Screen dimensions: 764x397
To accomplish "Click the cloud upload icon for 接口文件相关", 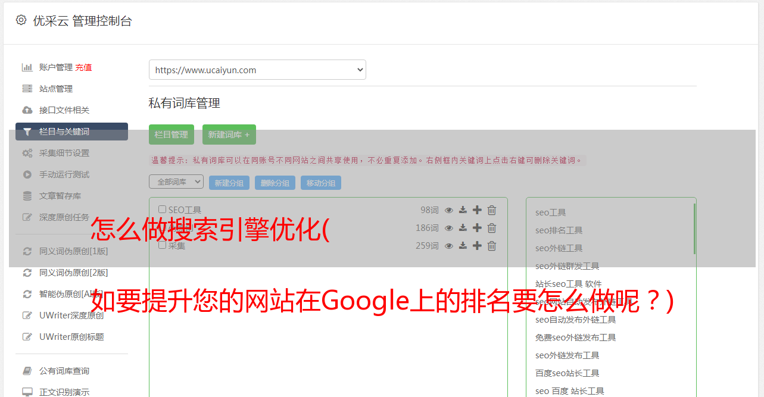I will [x=27, y=110].
